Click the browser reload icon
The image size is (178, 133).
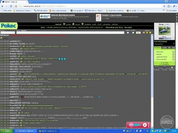tap(11, 6)
